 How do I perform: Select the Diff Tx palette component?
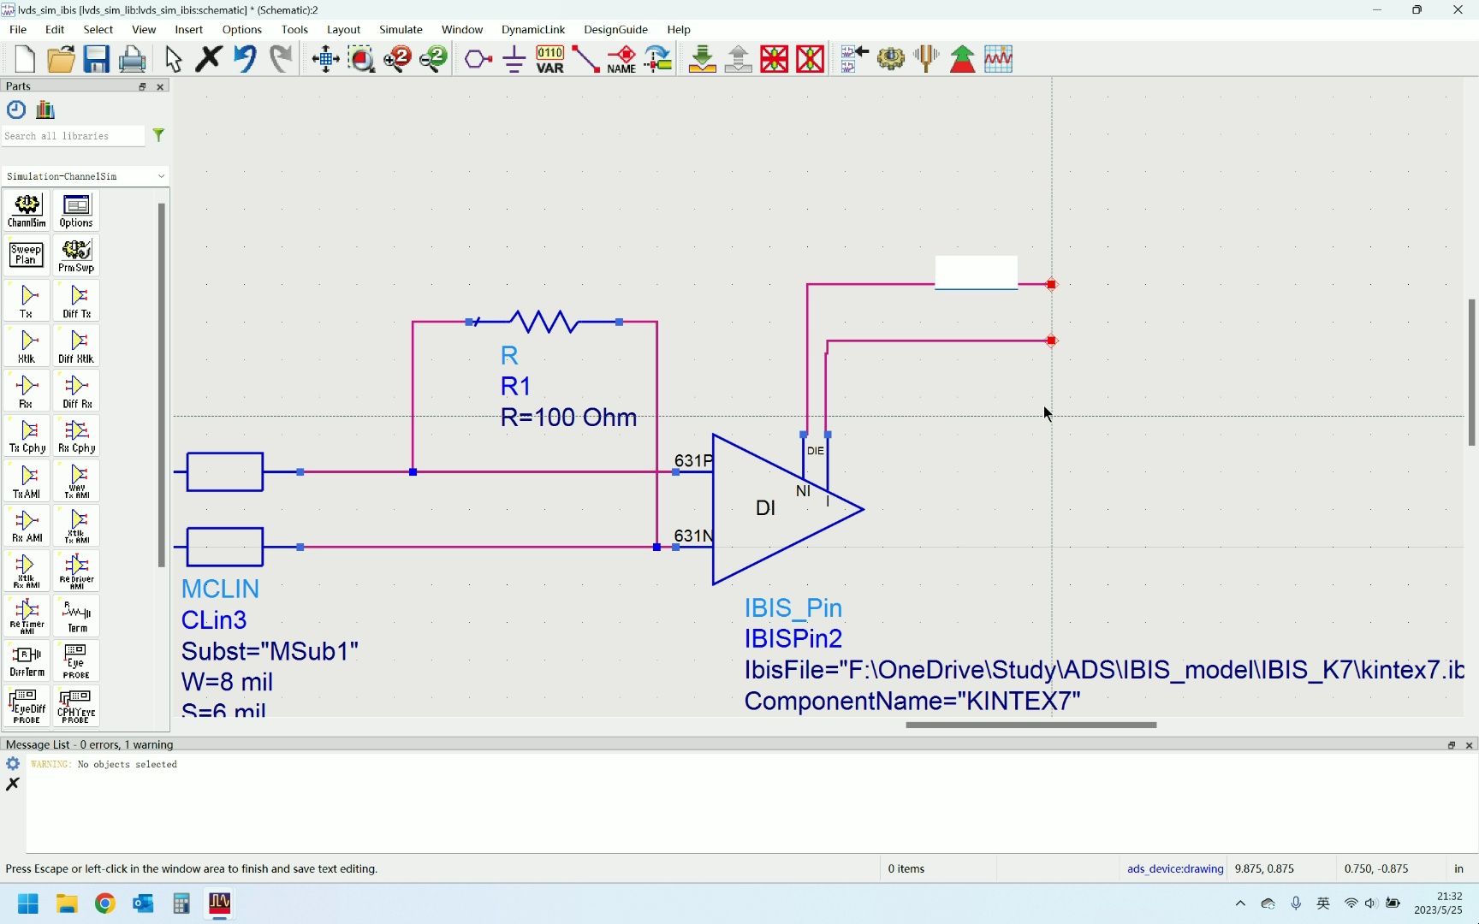76,301
